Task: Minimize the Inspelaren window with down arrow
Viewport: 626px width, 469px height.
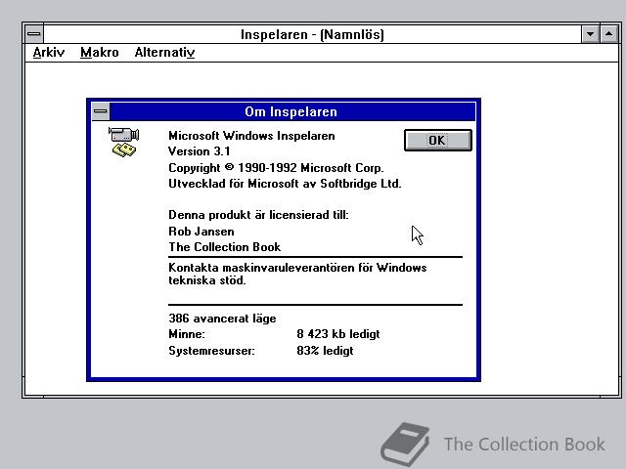Action: (590, 34)
